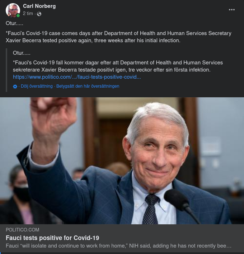Click the article description preview text
The height and width of the screenshot is (254, 244).
pyautogui.click(x=118, y=246)
